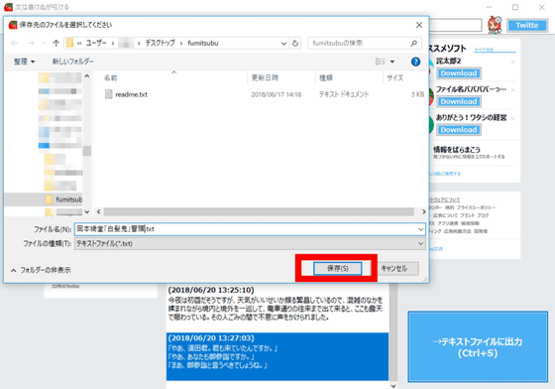555x389 pixels.
Task: Dismiss the 詫太郎2 ad with x
Action: (512, 62)
